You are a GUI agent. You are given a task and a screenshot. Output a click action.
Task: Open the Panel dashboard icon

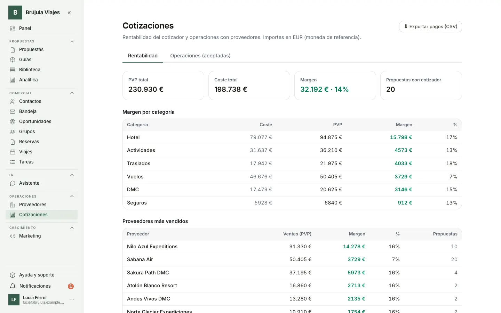(x=13, y=29)
